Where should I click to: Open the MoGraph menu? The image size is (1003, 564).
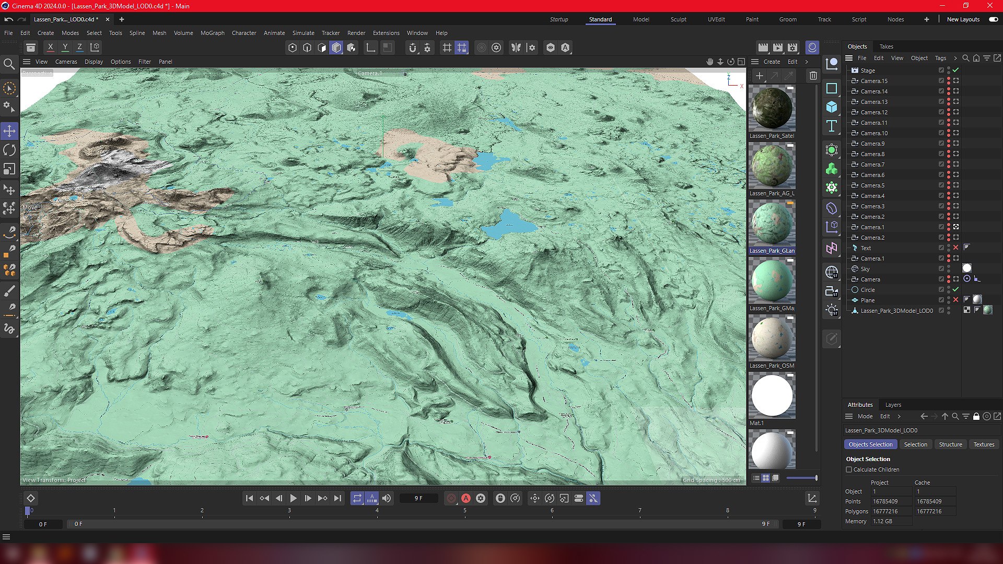[x=212, y=33]
